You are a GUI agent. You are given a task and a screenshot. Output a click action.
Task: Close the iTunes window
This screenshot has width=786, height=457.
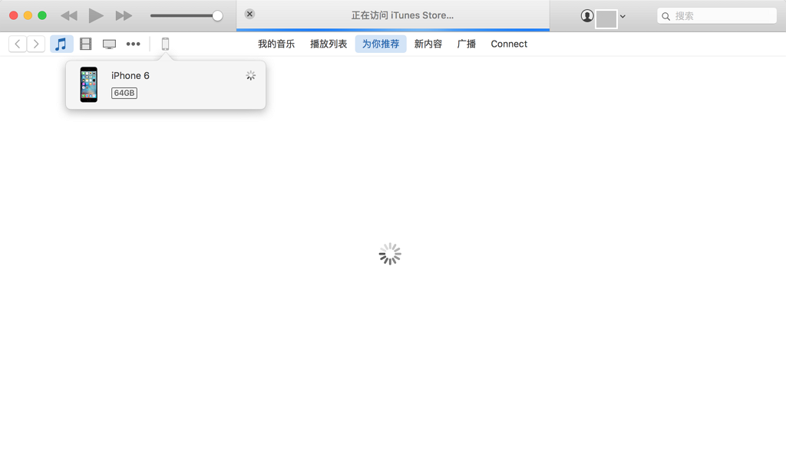14,15
